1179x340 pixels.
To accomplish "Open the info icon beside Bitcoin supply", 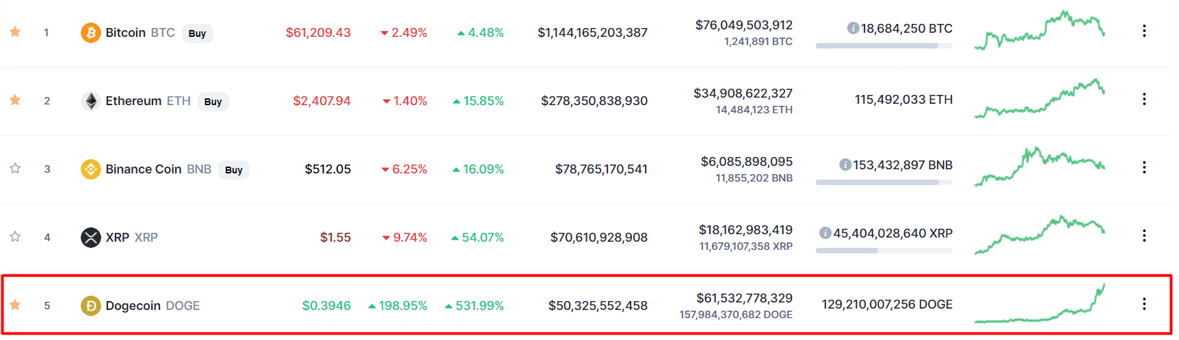I will pyautogui.click(x=853, y=28).
